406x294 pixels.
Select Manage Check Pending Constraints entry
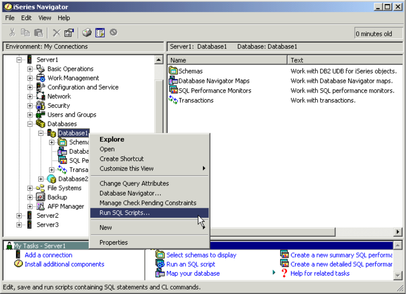pos(149,203)
